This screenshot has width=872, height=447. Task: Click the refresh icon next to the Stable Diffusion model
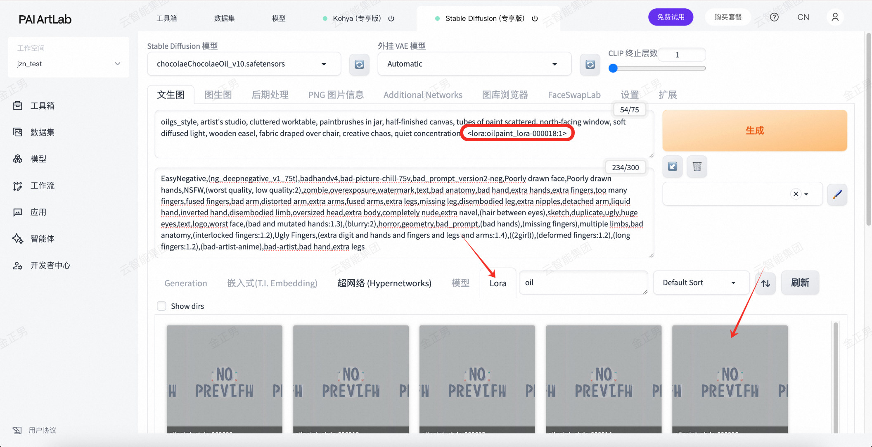click(359, 64)
